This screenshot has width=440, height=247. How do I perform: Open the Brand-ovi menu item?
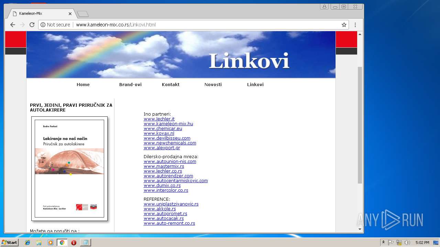coord(130,85)
